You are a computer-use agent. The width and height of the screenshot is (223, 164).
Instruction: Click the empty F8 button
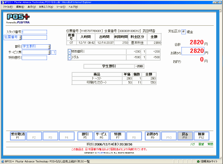(134, 136)
